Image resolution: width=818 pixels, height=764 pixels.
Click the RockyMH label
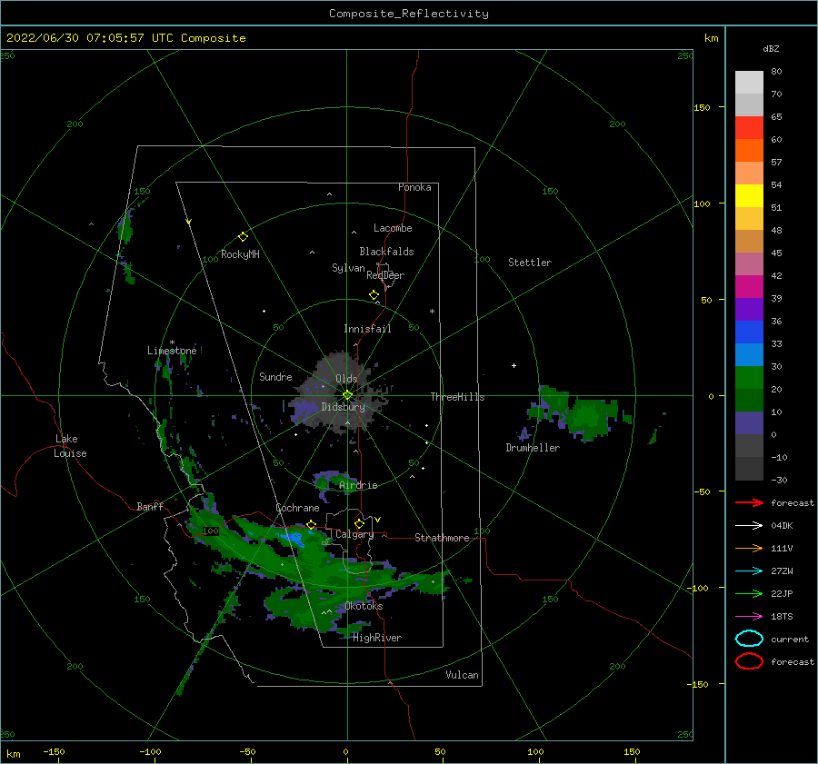pyautogui.click(x=240, y=254)
